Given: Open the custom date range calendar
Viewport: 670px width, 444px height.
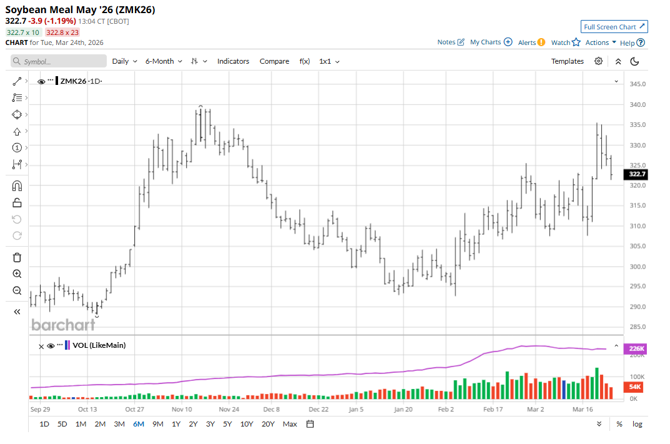Looking at the screenshot, I should click(x=310, y=424).
